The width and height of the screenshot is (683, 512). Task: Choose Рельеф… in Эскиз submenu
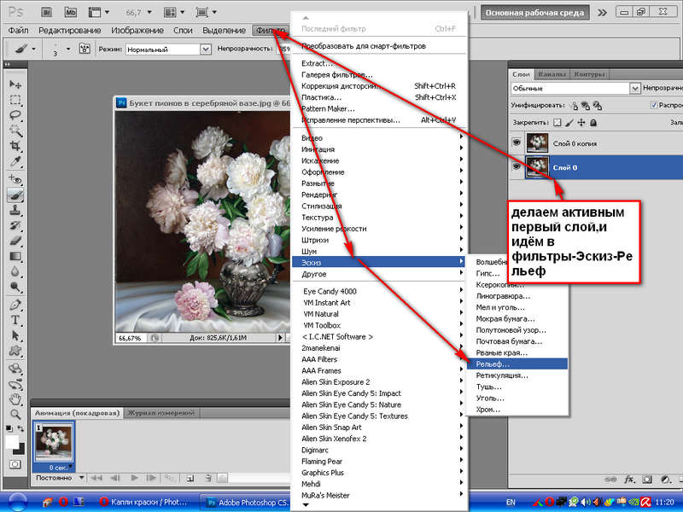point(517,364)
